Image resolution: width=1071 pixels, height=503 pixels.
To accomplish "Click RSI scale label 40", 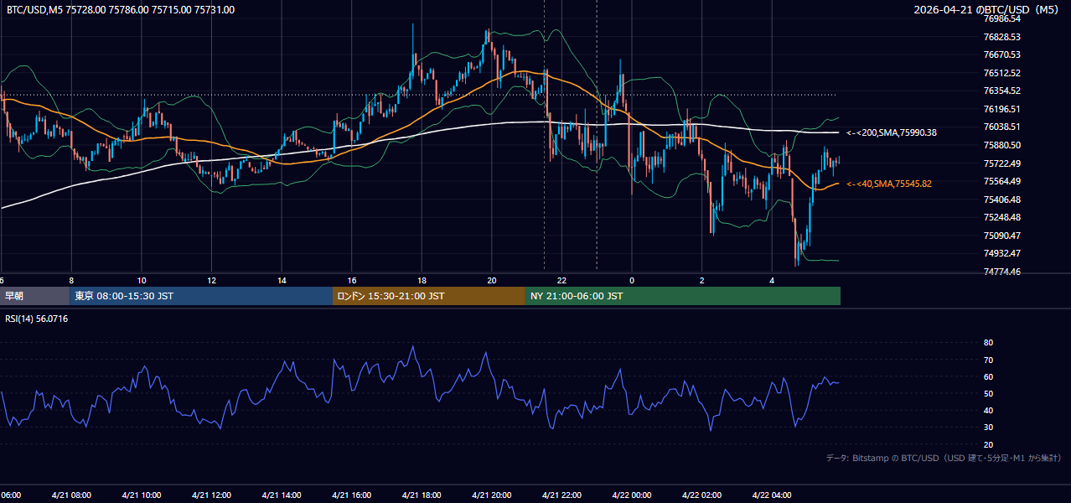I will (x=988, y=410).
